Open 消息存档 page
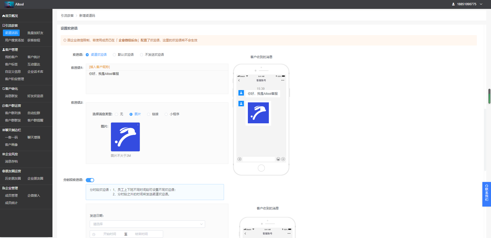The width and height of the screenshot is (491, 238). 11,162
